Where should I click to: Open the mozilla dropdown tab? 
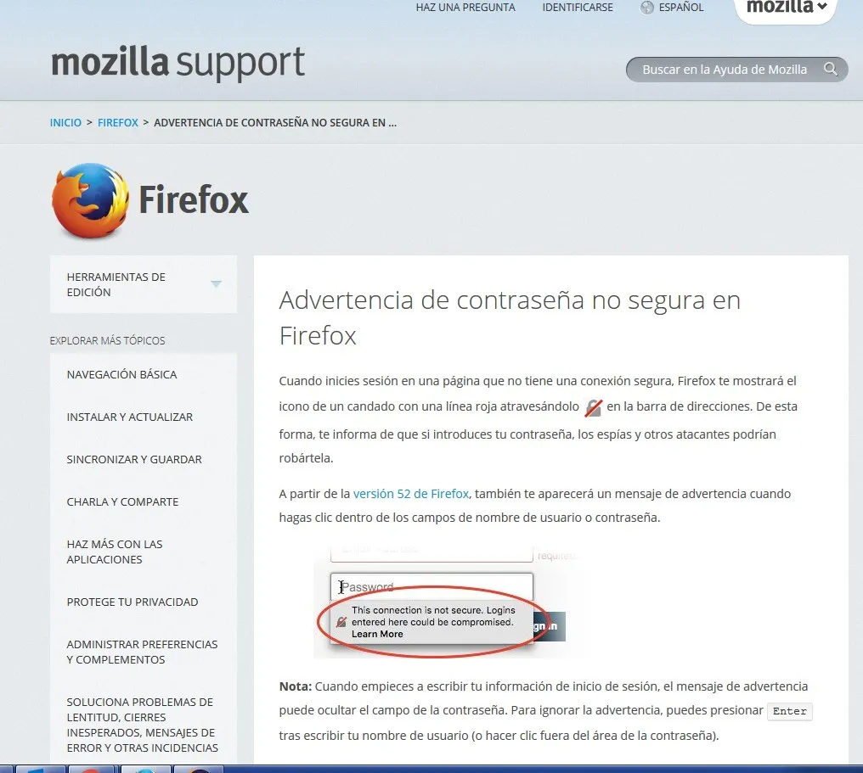tap(786, 9)
